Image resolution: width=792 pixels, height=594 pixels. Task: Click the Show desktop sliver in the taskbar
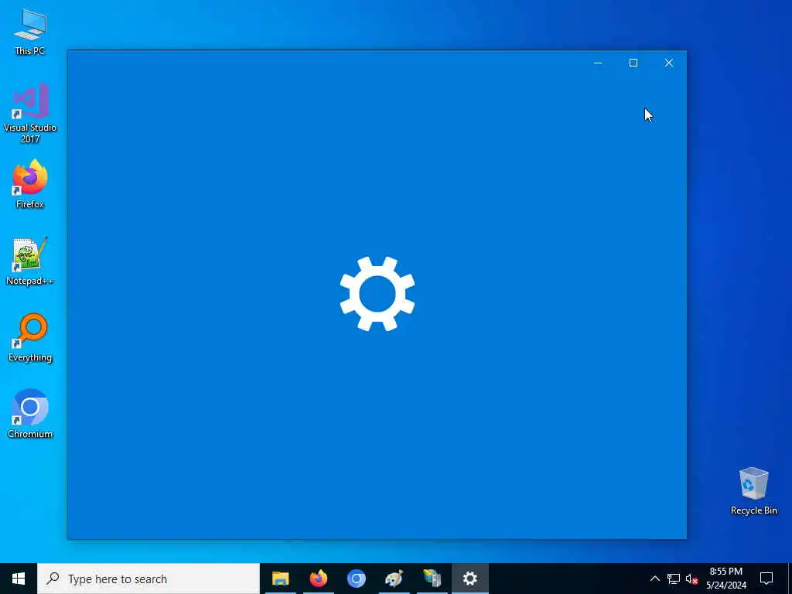pos(790,579)
